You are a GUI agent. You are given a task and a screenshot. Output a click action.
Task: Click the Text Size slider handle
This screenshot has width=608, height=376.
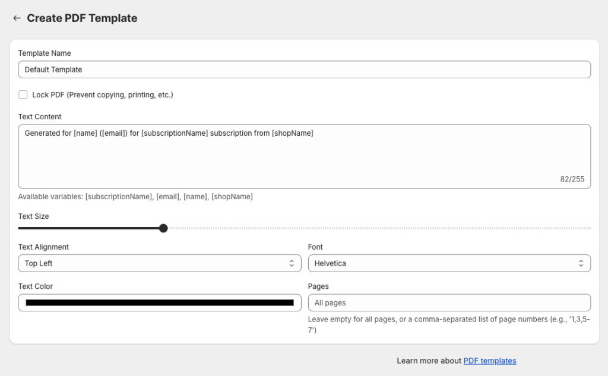163,228
